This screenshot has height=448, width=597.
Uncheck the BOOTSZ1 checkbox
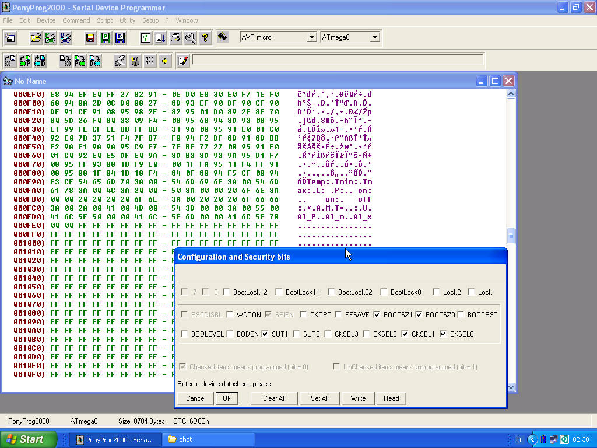[377, 314]
